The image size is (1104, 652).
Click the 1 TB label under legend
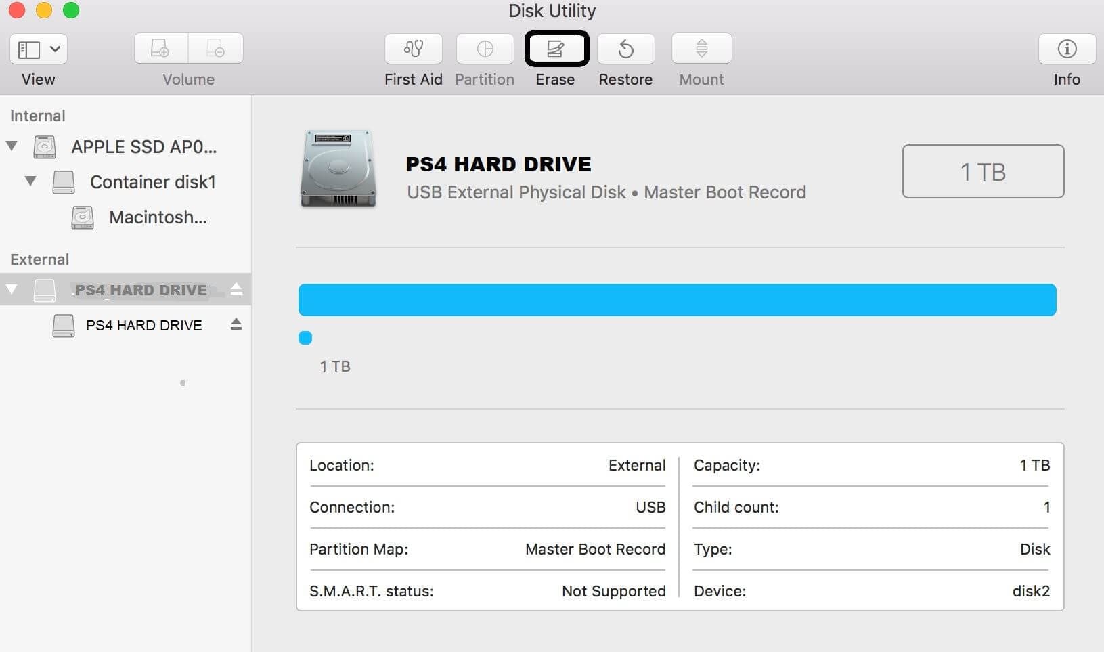pyautogui.click(x=335, y=366)
